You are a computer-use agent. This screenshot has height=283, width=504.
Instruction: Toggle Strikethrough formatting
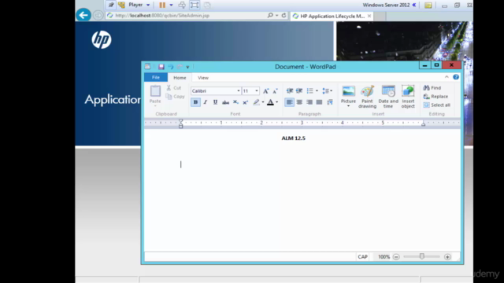coord(226,102)
